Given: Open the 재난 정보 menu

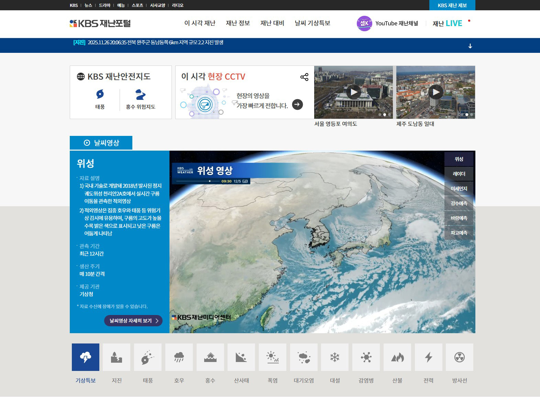Looking at the screenshot, I should click(x=238, y=23).
